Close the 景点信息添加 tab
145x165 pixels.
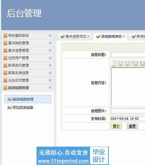tap(88, 36)
